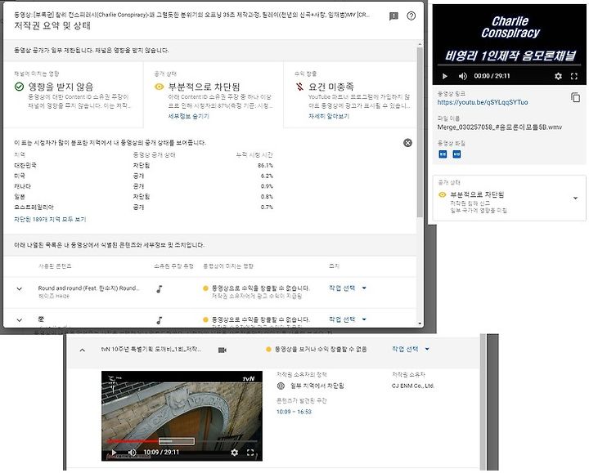Select the 대한민국 region row
The image size is (589, 473).
[143, 165]
